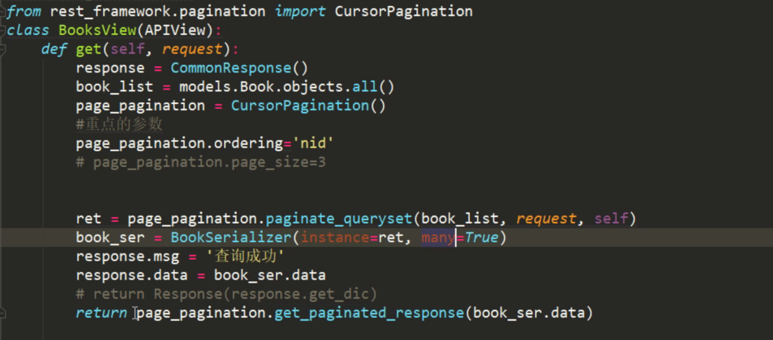The height and width of the screenshot is (340, 773).
Task: Click the commented page_size=3 line
Action: click(201, 162)
